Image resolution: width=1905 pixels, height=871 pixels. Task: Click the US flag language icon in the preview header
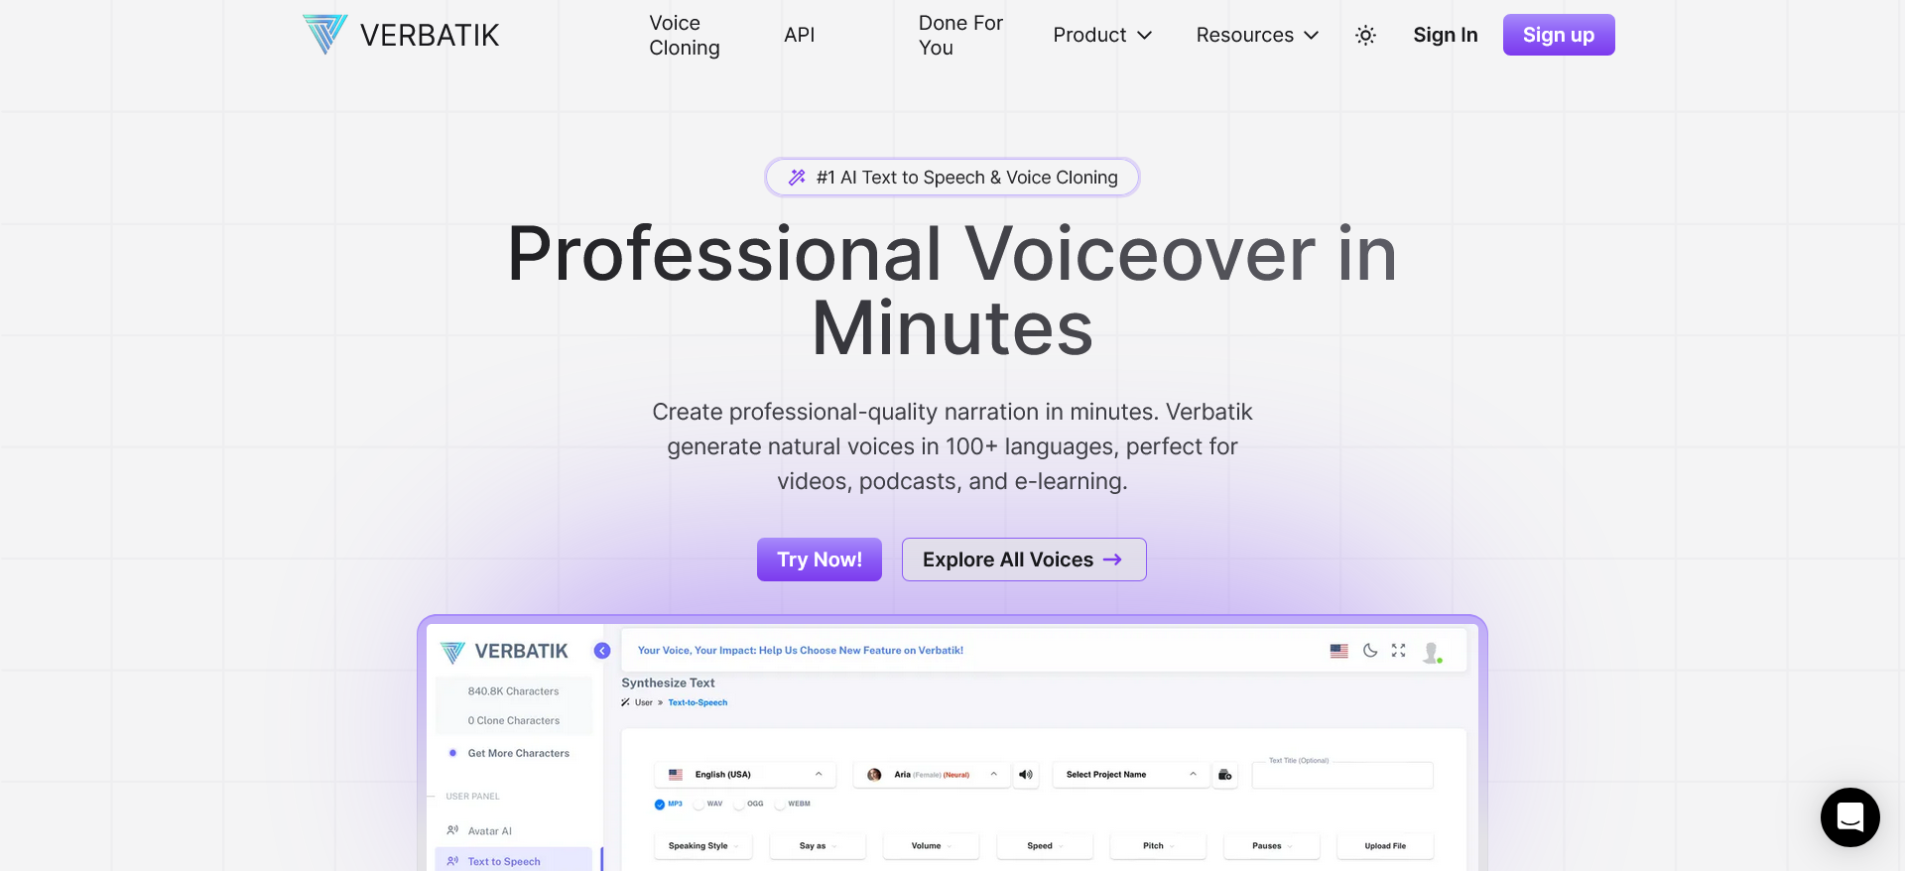click(1339, 651)
